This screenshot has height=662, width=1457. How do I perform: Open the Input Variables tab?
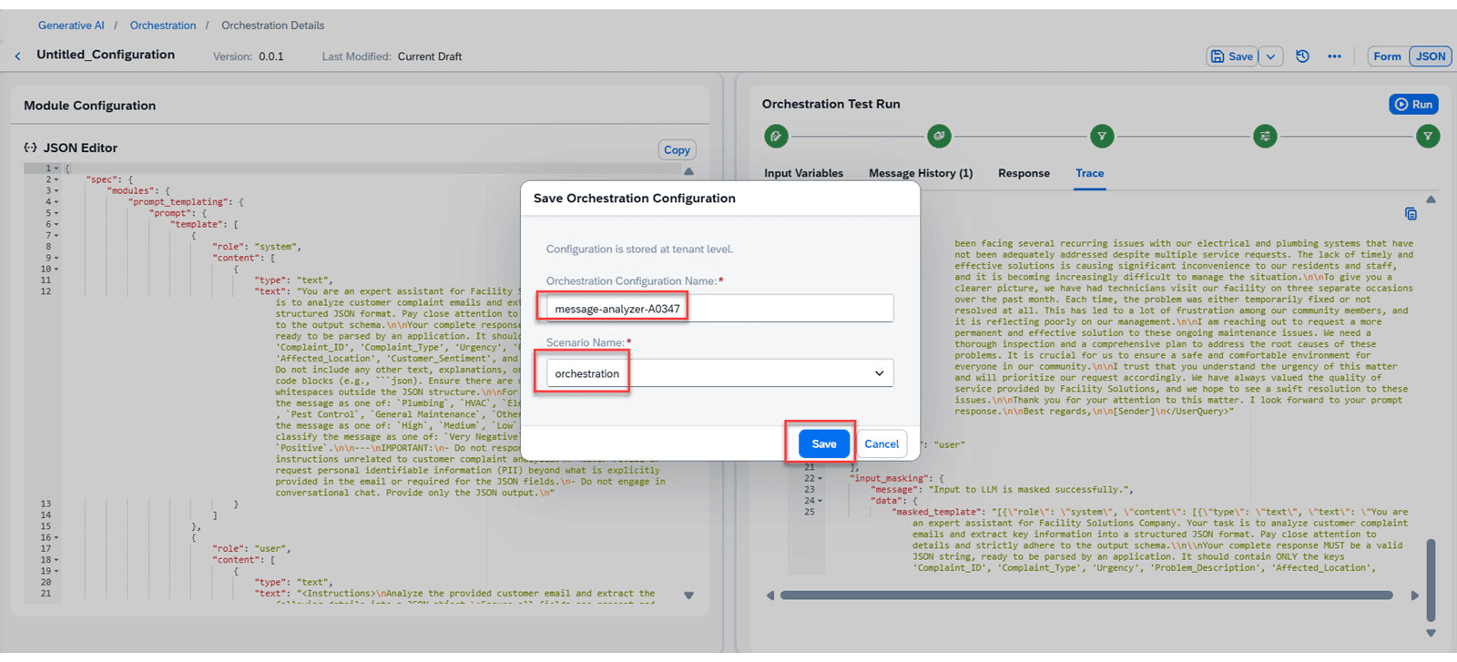tap(803, 173)
